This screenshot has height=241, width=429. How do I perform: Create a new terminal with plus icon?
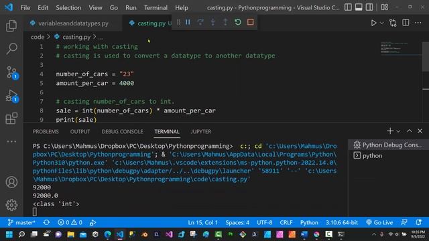[x=390, y=131]
